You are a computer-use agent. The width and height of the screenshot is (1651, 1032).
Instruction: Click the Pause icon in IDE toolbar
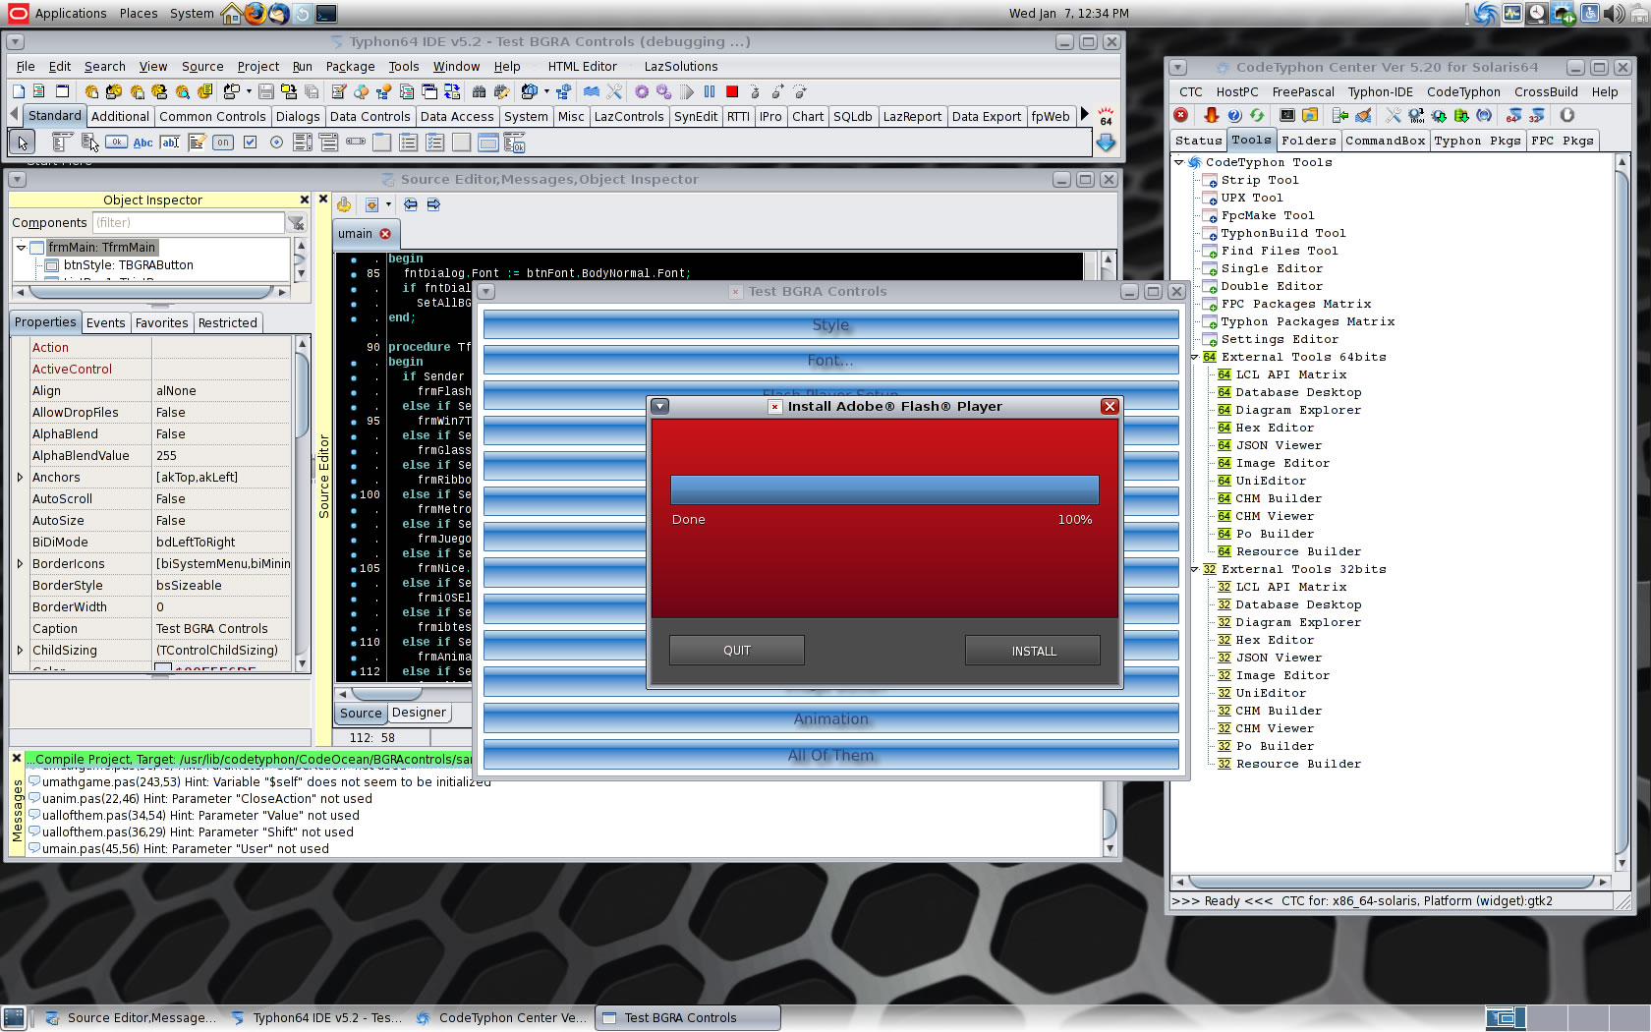coord(710,91)
